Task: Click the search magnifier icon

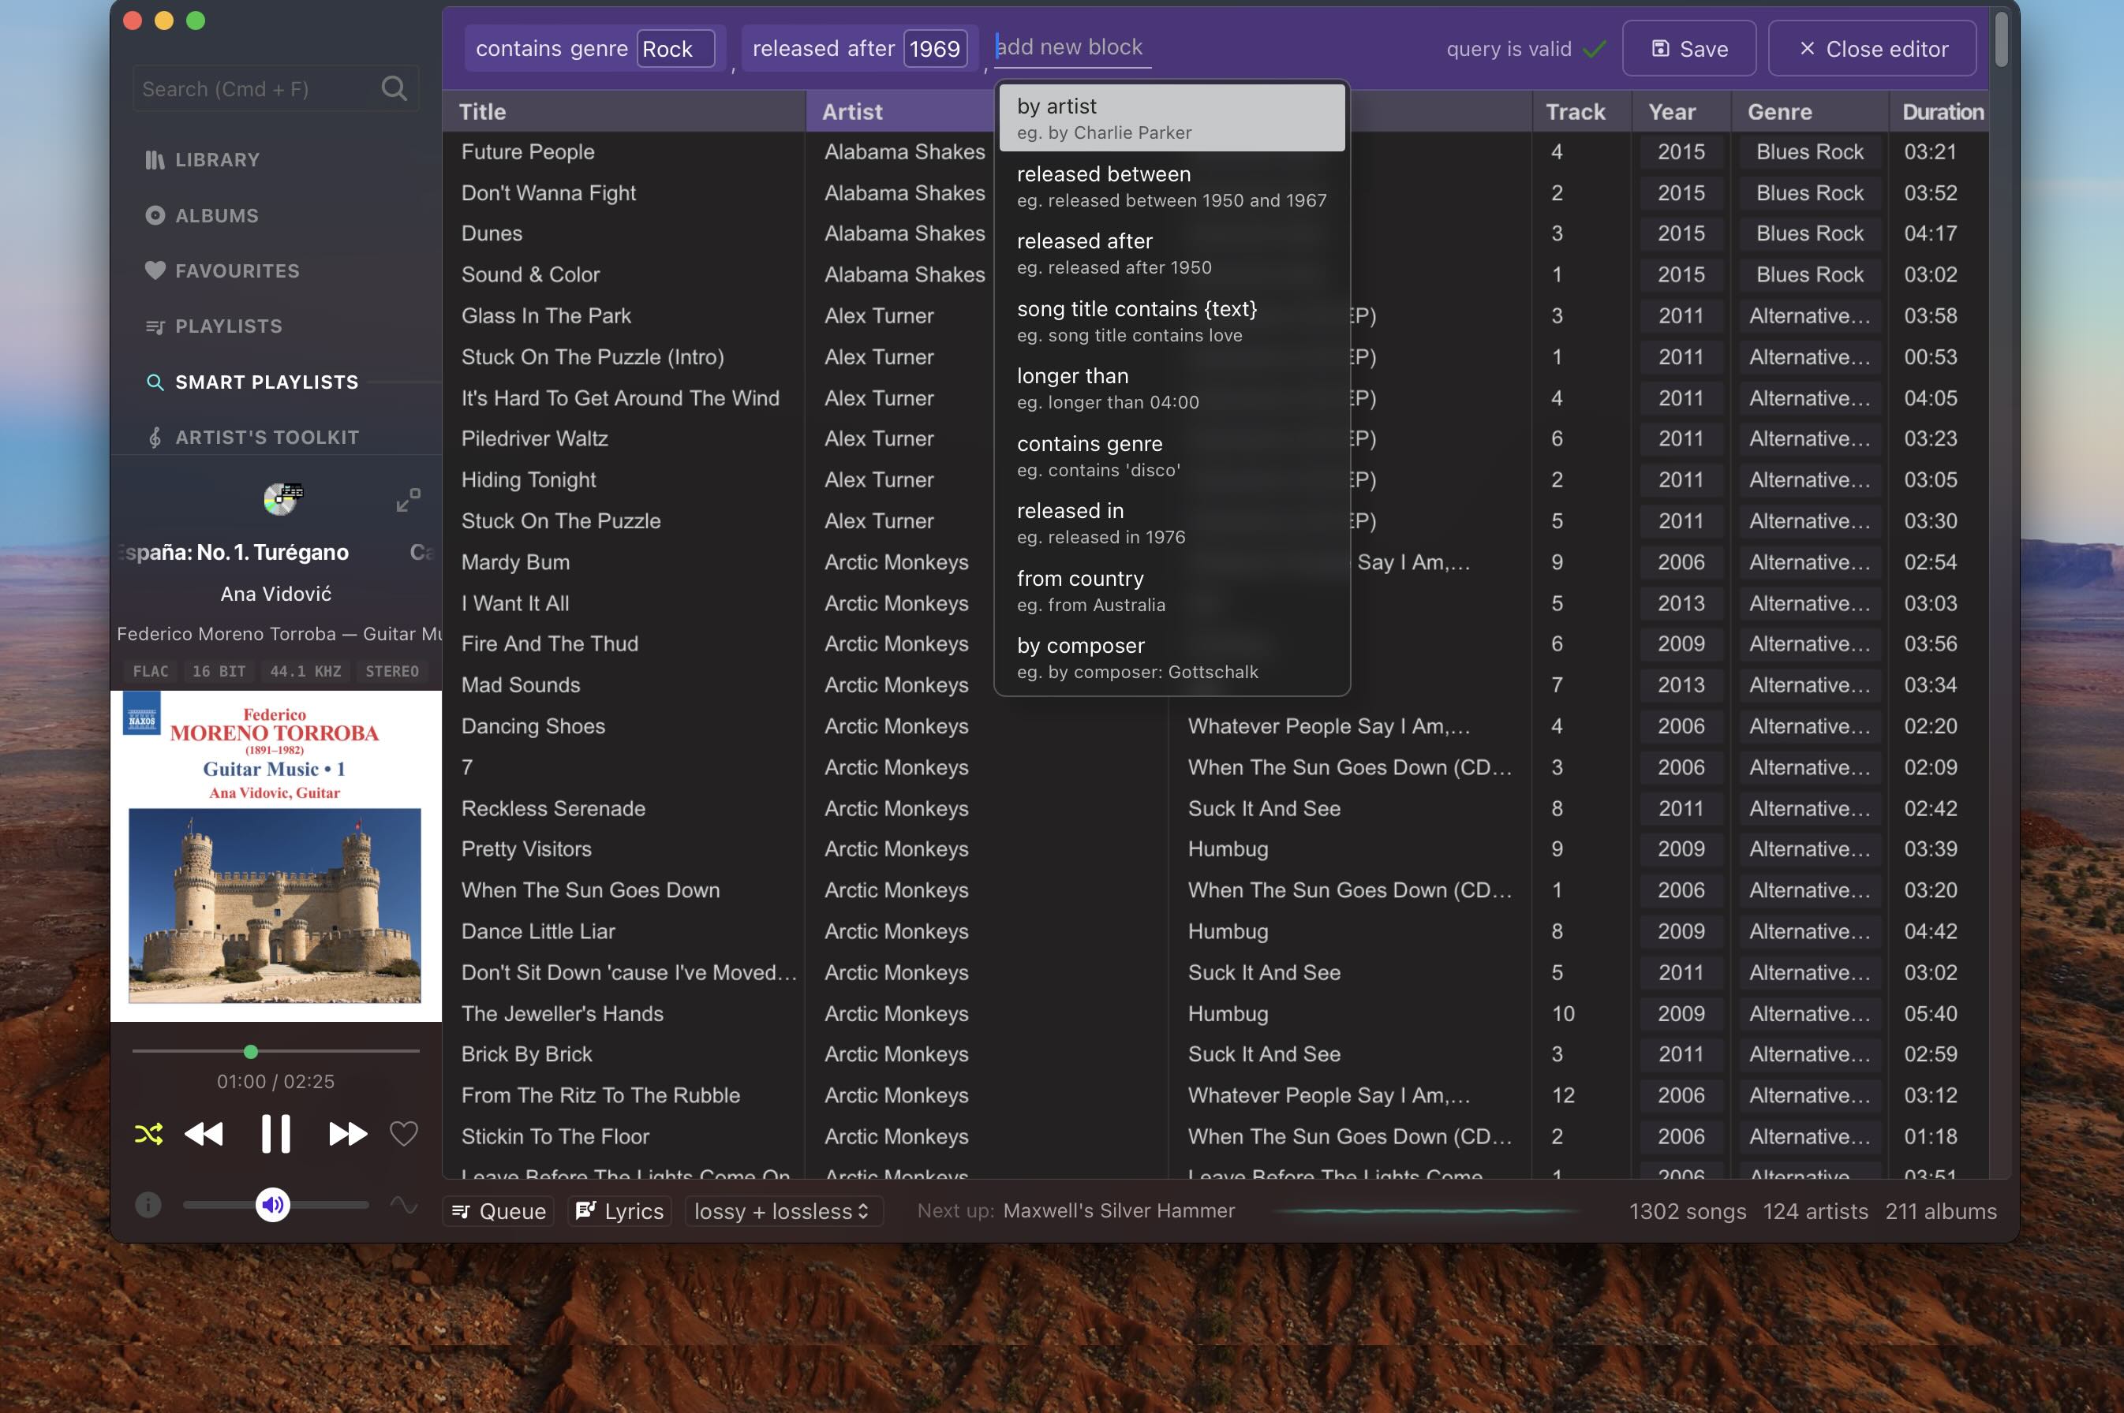Action: (x=393, y=88)
